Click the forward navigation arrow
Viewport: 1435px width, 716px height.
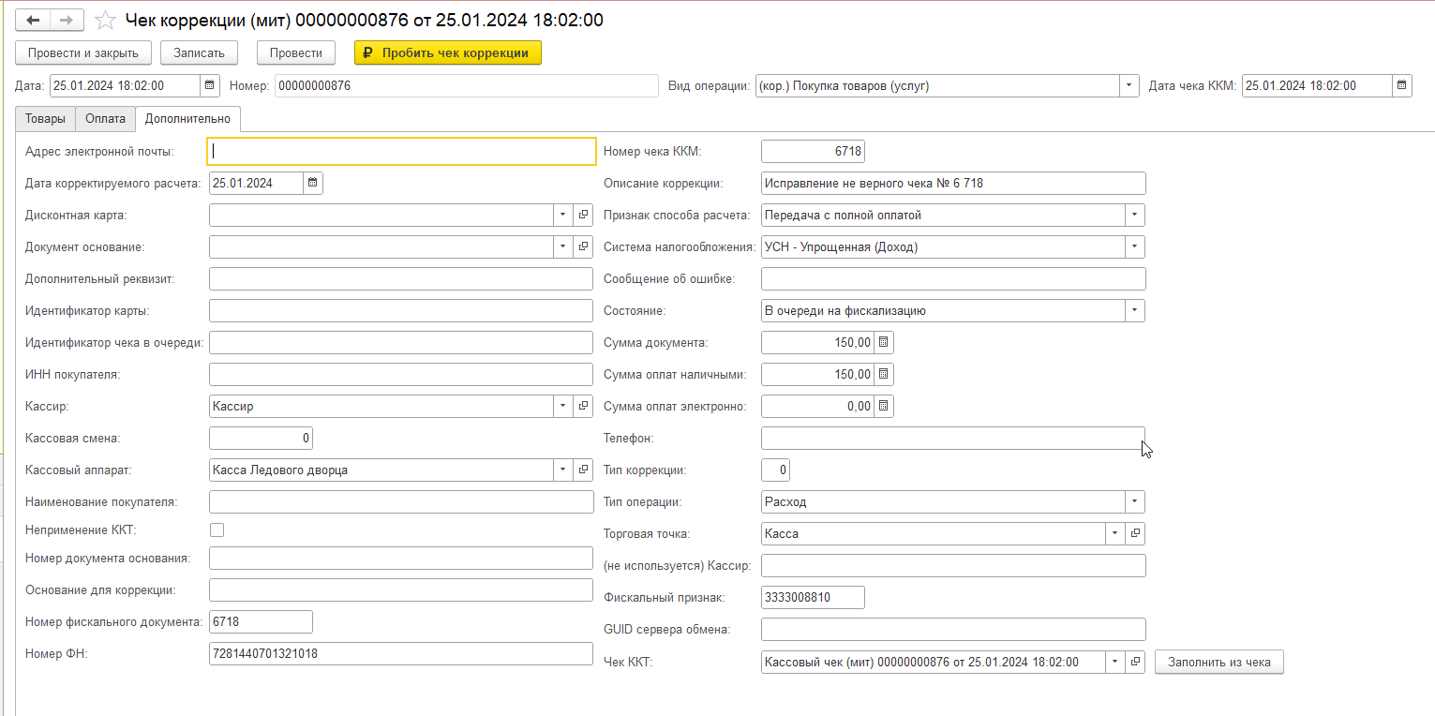tap(67, 20)
